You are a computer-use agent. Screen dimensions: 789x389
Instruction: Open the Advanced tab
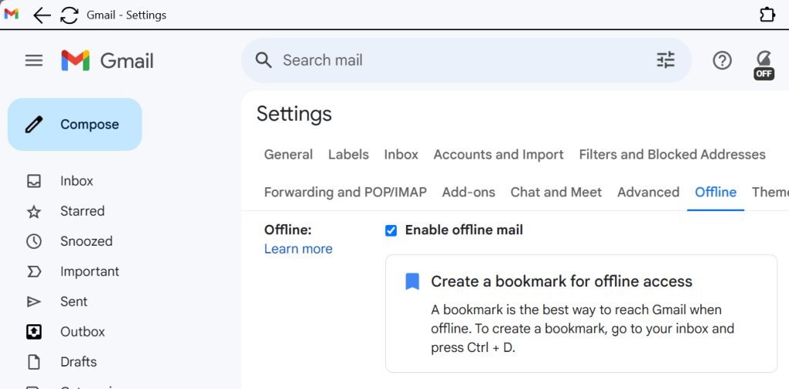(x=648, y=193)
